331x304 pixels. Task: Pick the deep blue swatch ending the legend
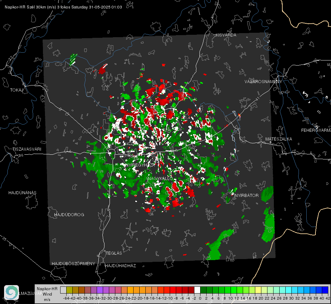(x=325, y=290)
